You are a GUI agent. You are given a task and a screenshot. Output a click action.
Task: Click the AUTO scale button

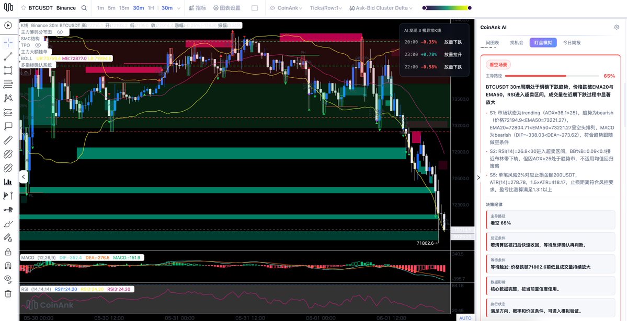[x=465, y=318]
